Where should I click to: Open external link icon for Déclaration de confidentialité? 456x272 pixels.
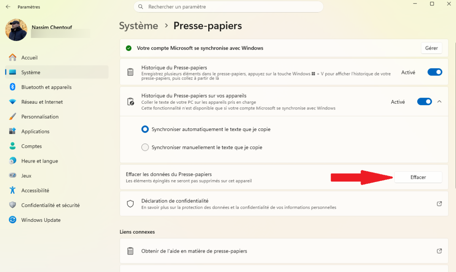(439, 204)
